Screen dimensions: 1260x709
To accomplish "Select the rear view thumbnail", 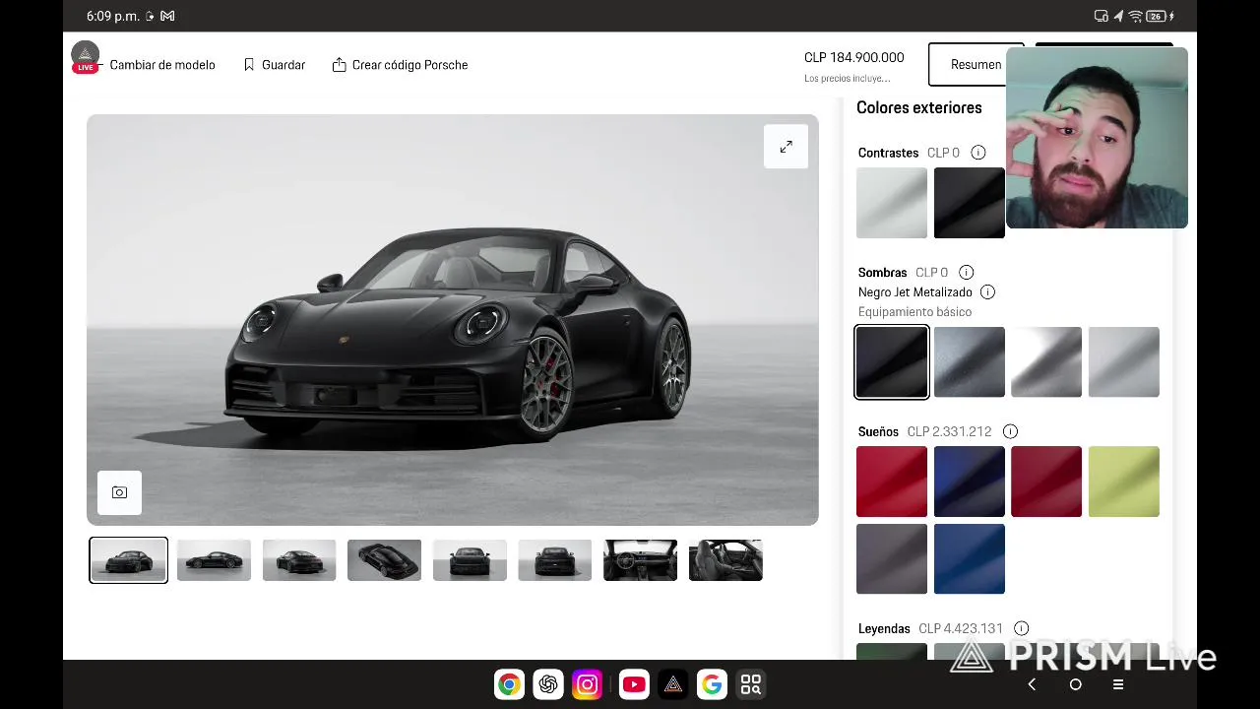I will (555, 560).
